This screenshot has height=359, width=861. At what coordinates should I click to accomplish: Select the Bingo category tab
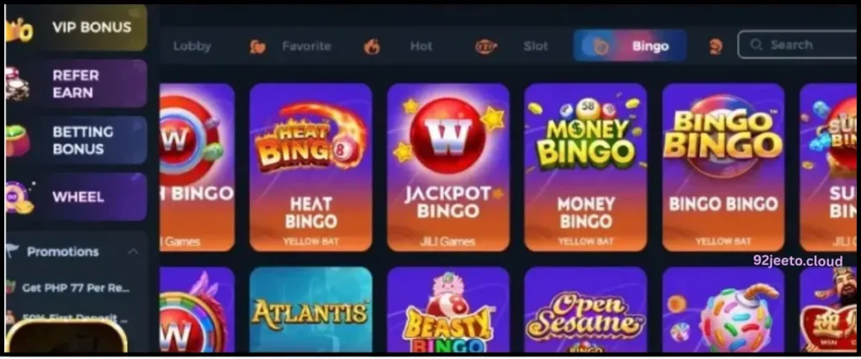click(630, 45)
